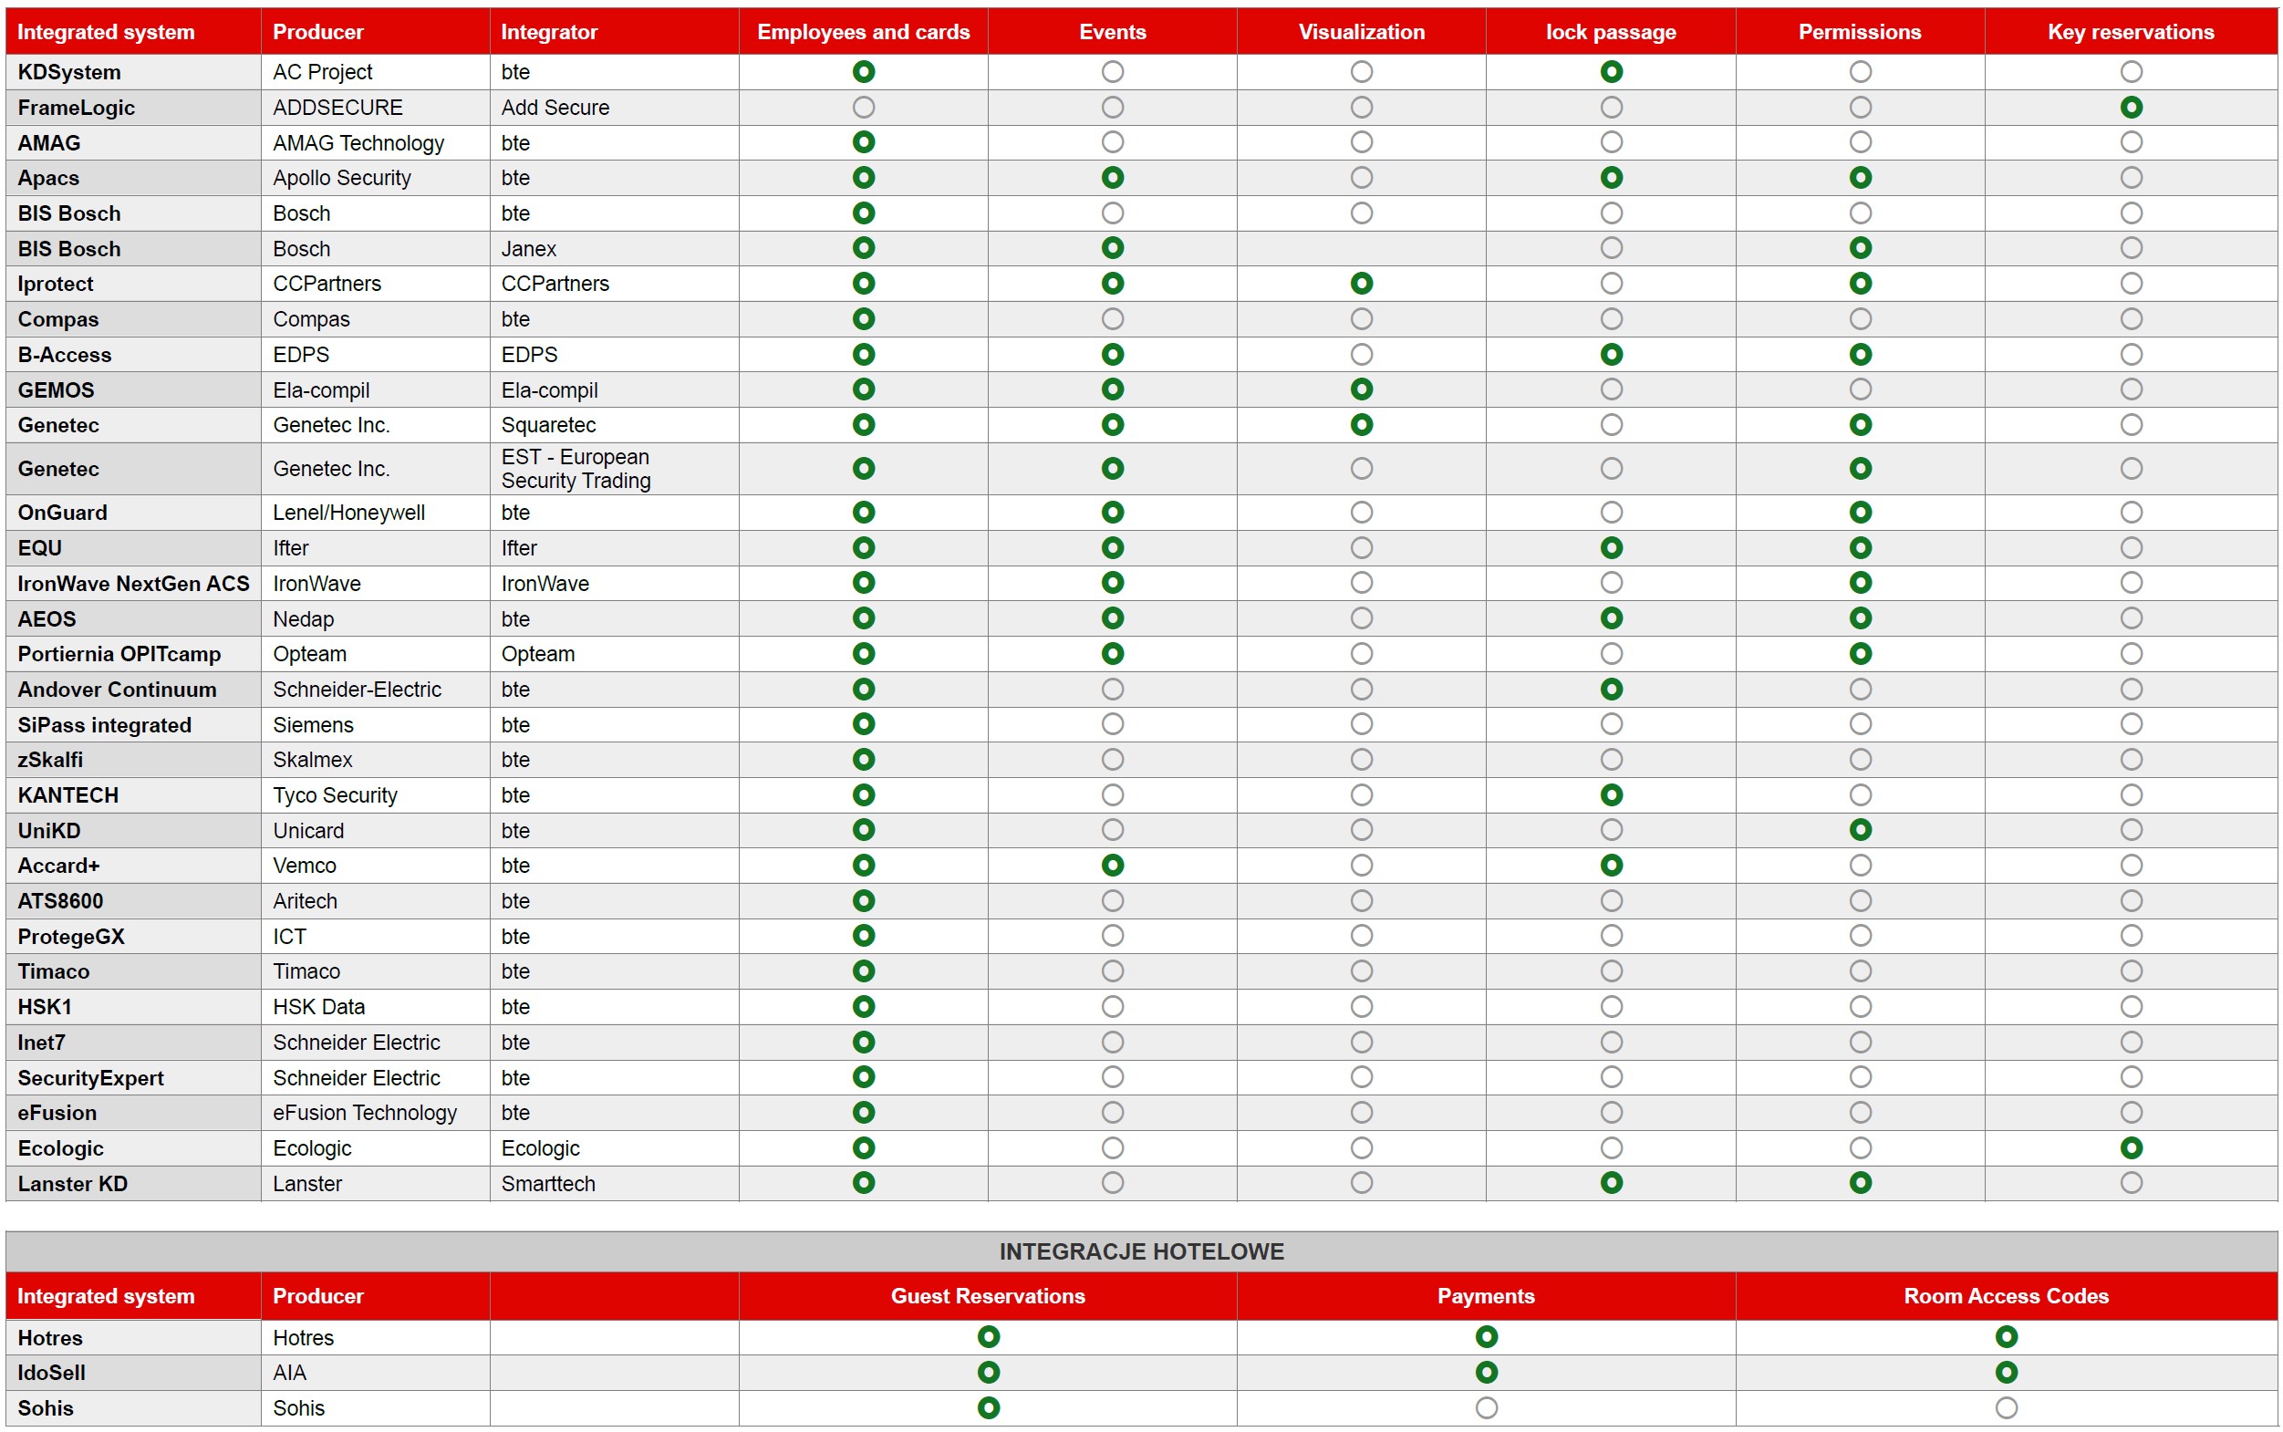This screenshot has height=1432, width=2283.
Task: Click the filled Employees and cards marker for KDSystem
Action: pos(864,71)
